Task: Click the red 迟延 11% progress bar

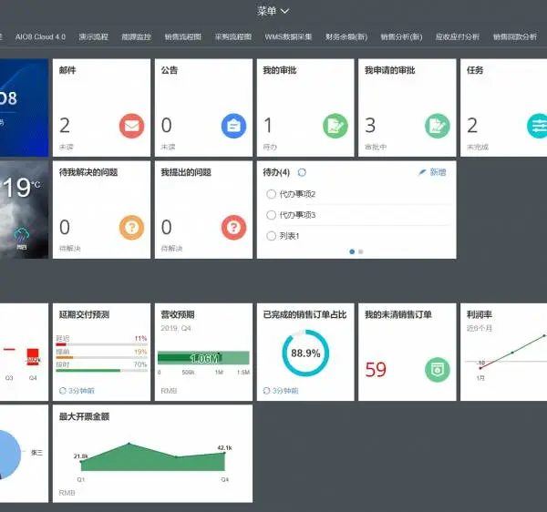Action: coord(101,344)
